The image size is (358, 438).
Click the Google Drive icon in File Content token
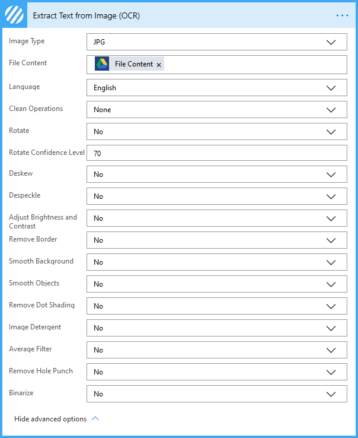(x=102, y=64)
